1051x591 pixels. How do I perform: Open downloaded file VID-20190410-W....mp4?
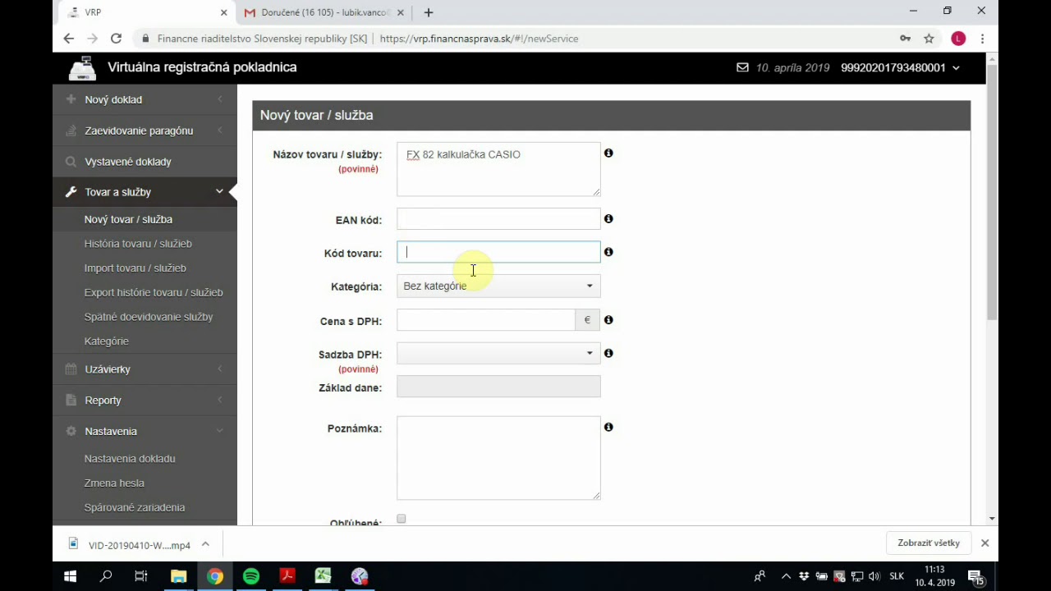click(130, 544)
